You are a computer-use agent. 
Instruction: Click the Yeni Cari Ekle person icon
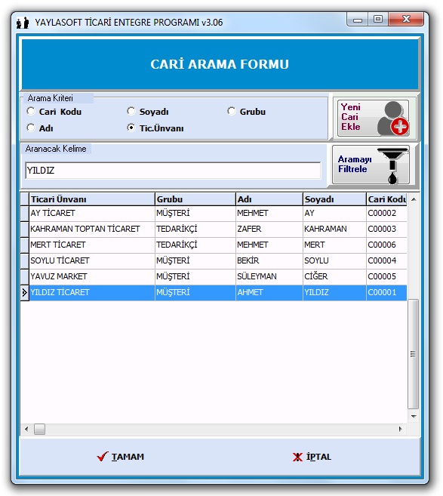[x=392, y=119]
